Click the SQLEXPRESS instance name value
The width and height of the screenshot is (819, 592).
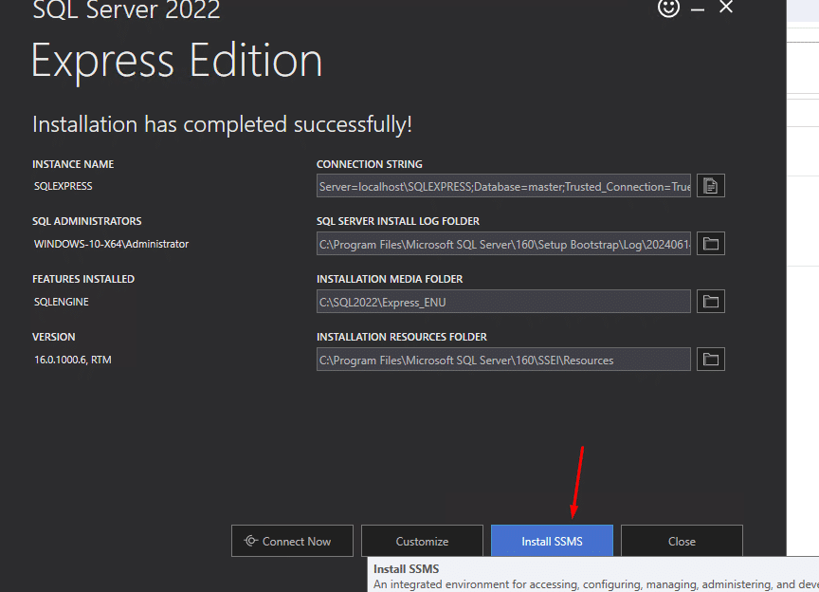tap(64, 187)
